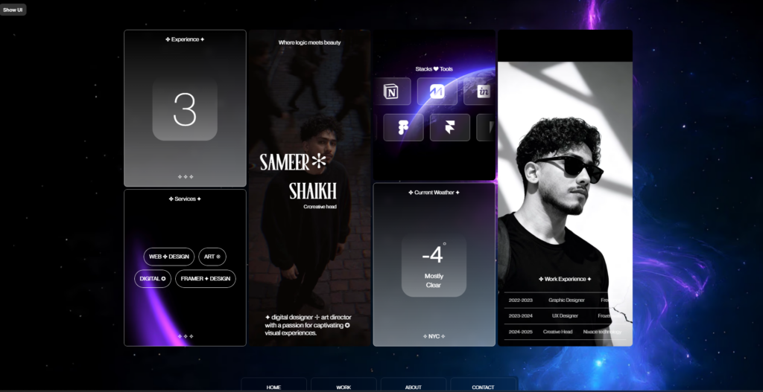Click the Experience card heading
This screenshot has width=763, height=392.
[x=185, y=39]
